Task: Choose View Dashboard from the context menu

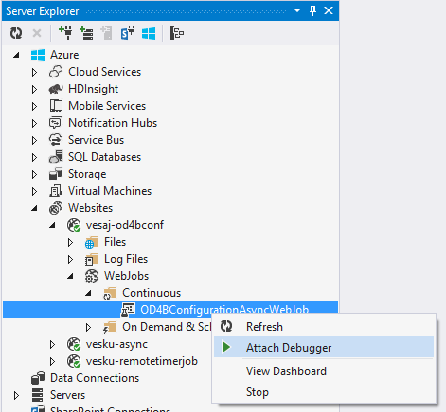Action: tap(324, 371)
